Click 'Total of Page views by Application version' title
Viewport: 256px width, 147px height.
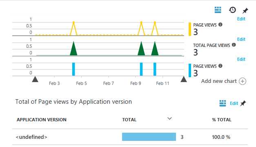coord(73,102)
